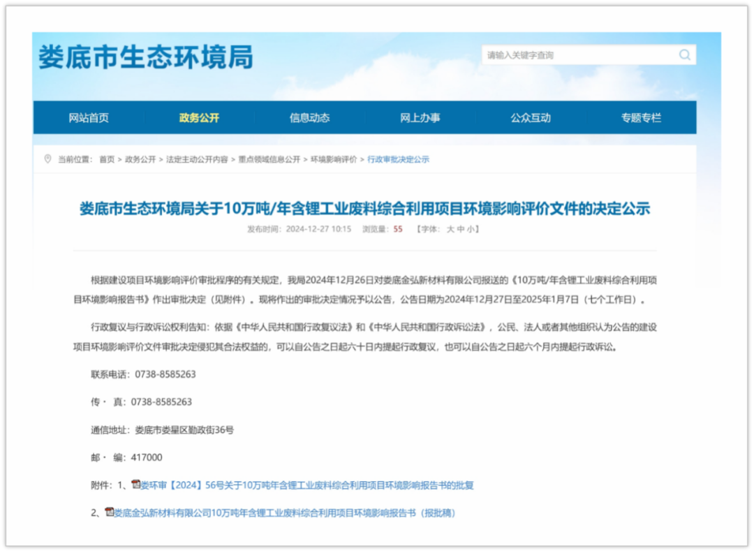The height and width of the screenshot is (553, 754).
Task: Go to 首页 in breadcrumb
Action: [x=107, y=160]
